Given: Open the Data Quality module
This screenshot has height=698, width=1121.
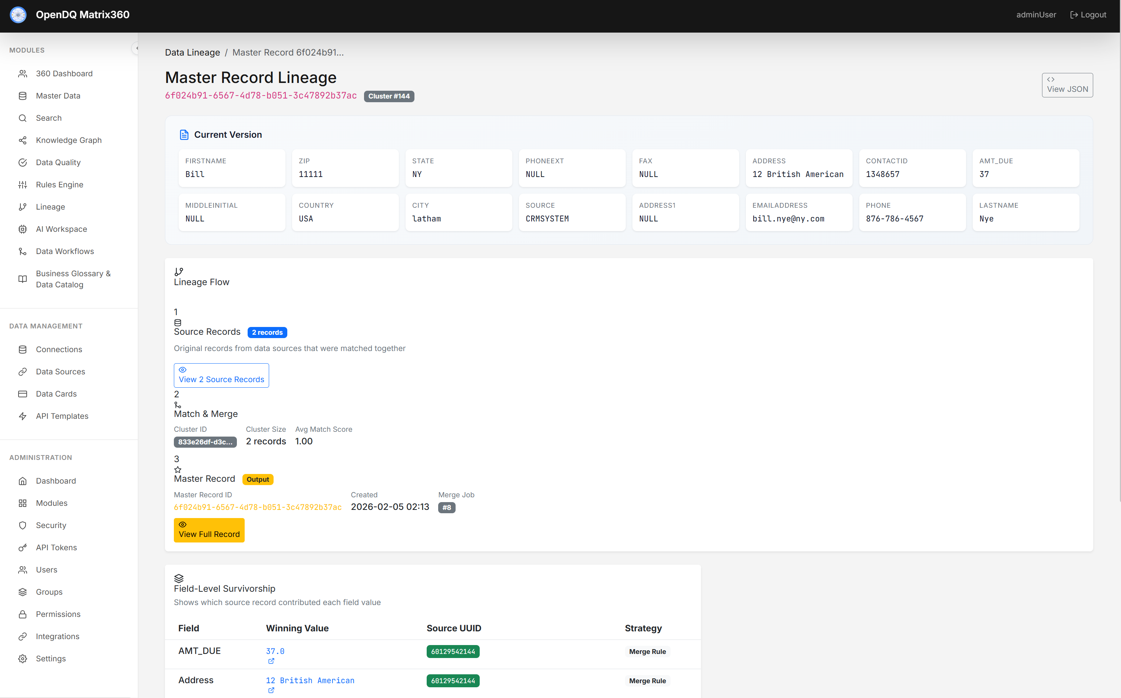Looking at the screenshot, I should (58, 163).
